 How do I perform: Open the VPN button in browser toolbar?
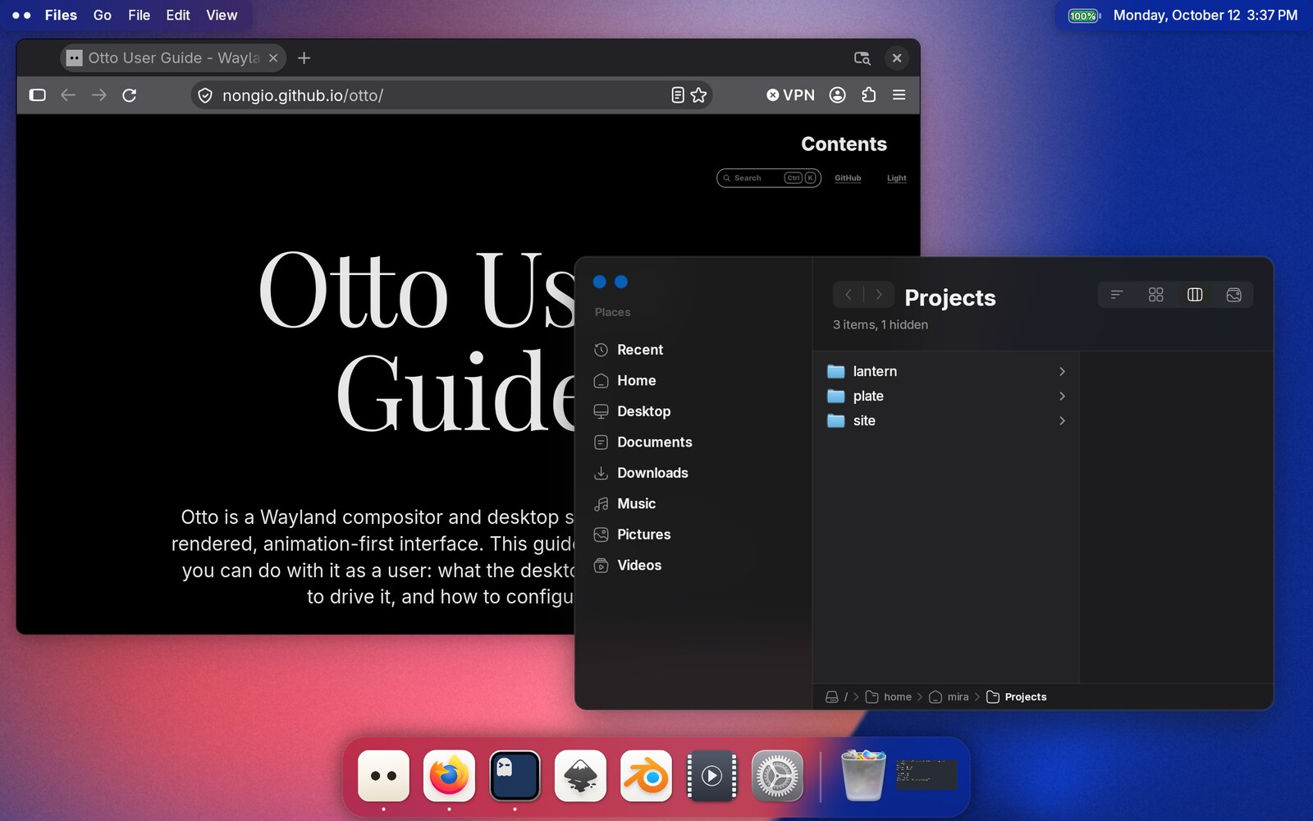(x=790, y=95)
